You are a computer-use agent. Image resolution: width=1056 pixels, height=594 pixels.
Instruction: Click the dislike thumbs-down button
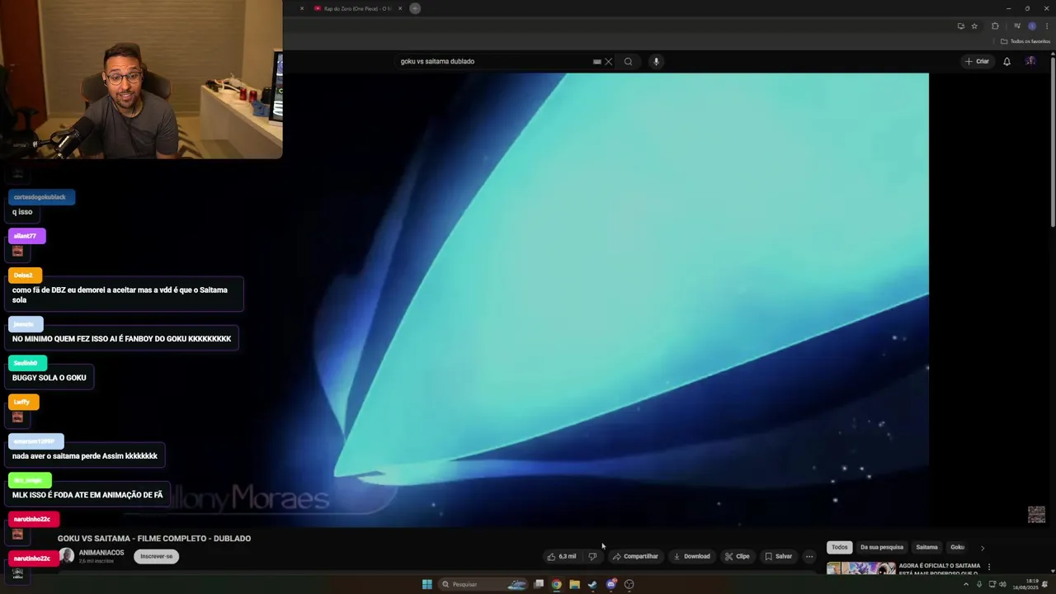(x=592, y=556)
